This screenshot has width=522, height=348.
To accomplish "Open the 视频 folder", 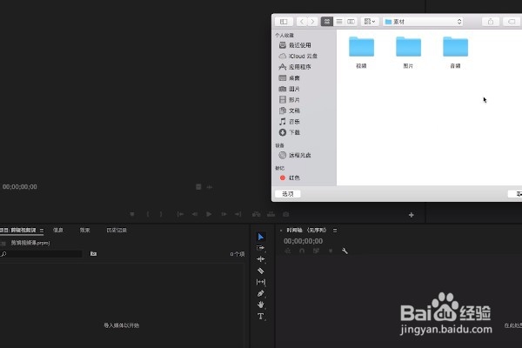I will tap(361, 52).
